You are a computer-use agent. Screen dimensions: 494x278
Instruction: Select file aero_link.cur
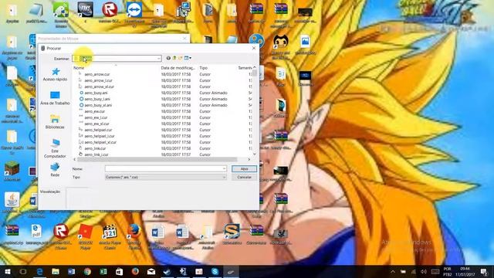click(x=95, y=148)
